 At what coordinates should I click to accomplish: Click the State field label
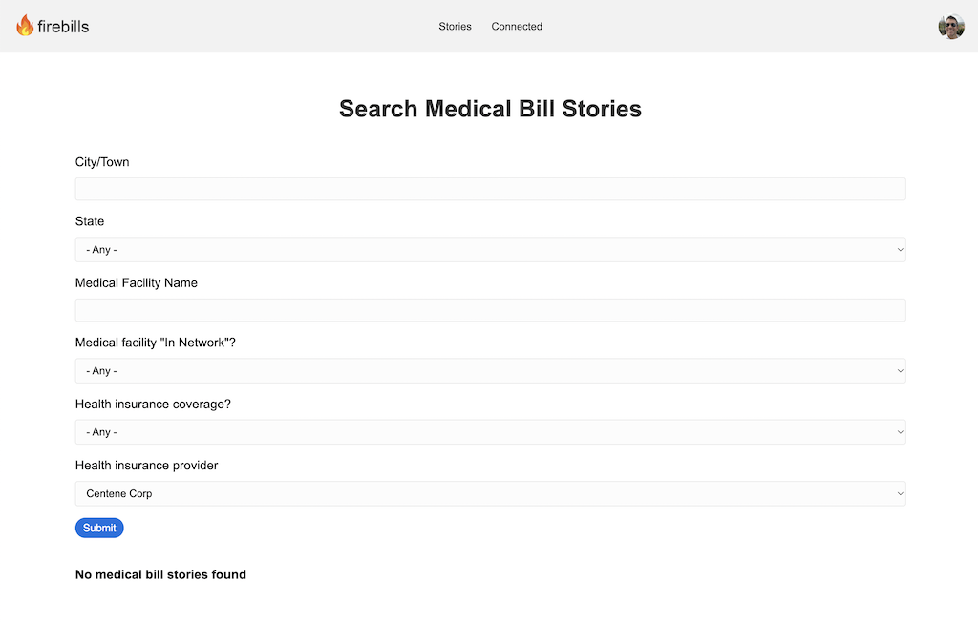point(90,221)
